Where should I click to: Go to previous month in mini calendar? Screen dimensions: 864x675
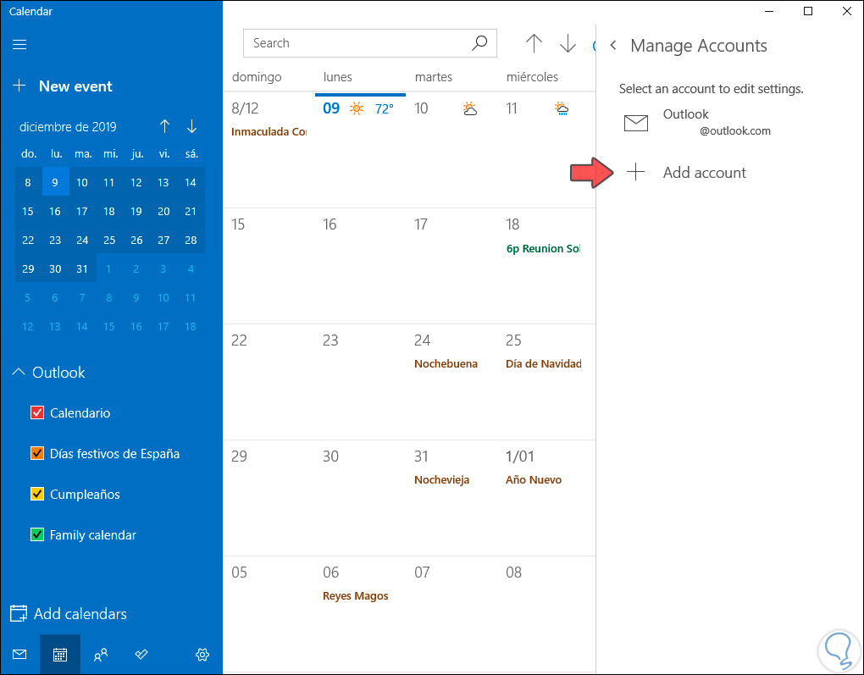point(165,127)
